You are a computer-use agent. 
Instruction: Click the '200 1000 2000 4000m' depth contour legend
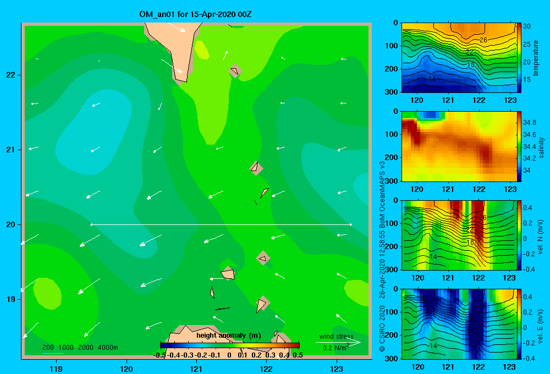click(x=80, y=348)
